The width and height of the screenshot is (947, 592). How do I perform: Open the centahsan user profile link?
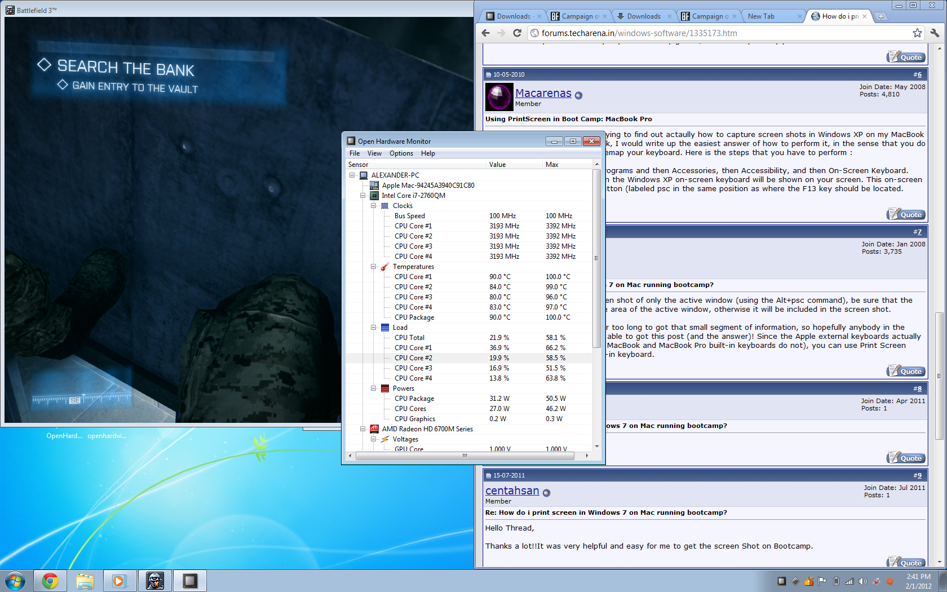click(512, 491)
